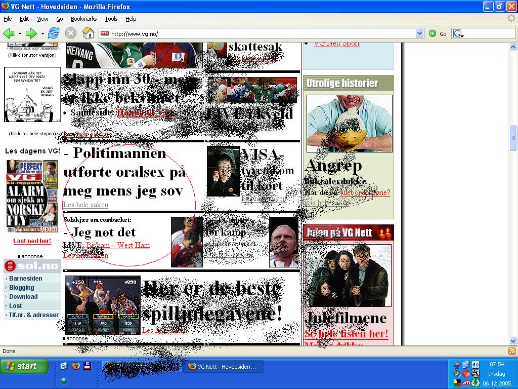Open the Bir'ham - West Ham live link
This screenshot has height=389, width=518.
pyautogui.click(x=118, y=245)
